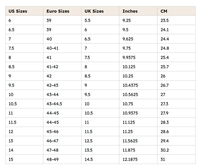Click Euro size 40 cell
This screenshot has width=199, height=168.
pyautogui.click(x=62, y=39)
